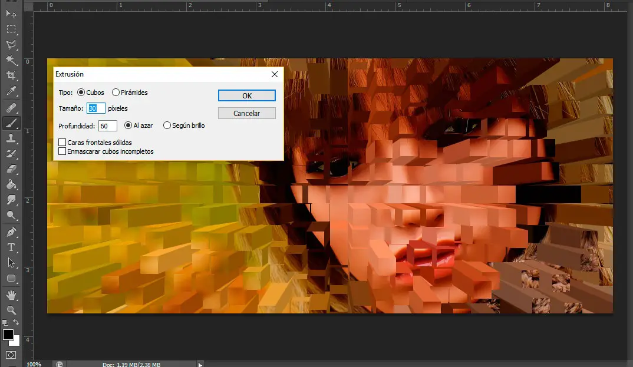Select the Magic Wand tool
This screenshot has height=367, width=633.
point(11,60)
